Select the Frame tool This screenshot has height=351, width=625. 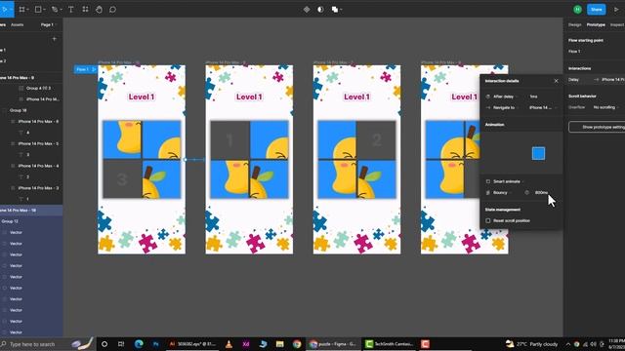(21, 9)
